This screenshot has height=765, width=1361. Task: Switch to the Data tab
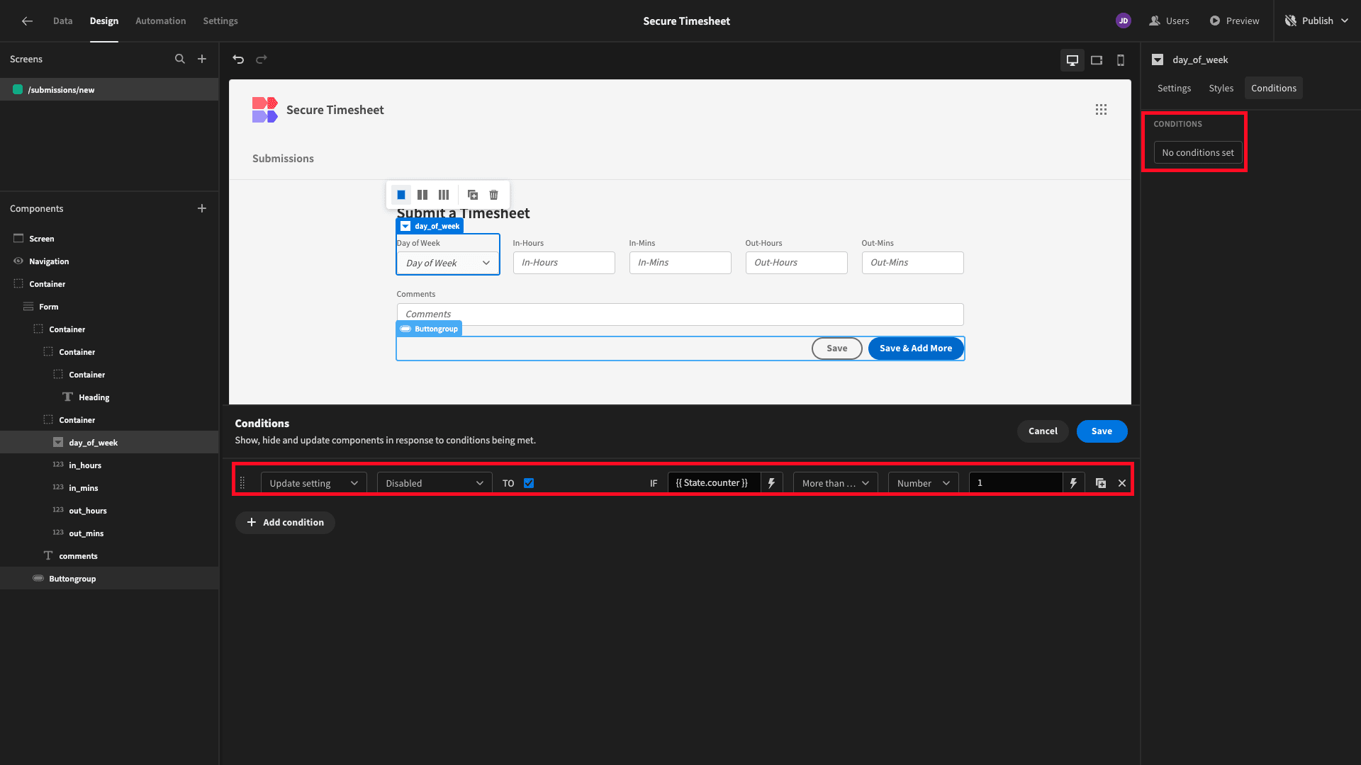(62, 21)
